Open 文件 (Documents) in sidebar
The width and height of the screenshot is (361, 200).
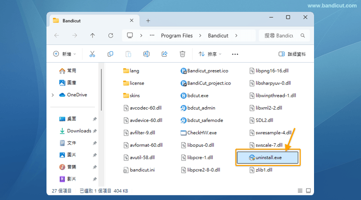coord(68,143)
